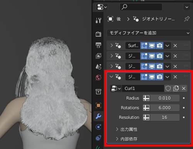193x149 pixels.
Task: Click the object icon beside 後
Action: (x=110, y=19)
